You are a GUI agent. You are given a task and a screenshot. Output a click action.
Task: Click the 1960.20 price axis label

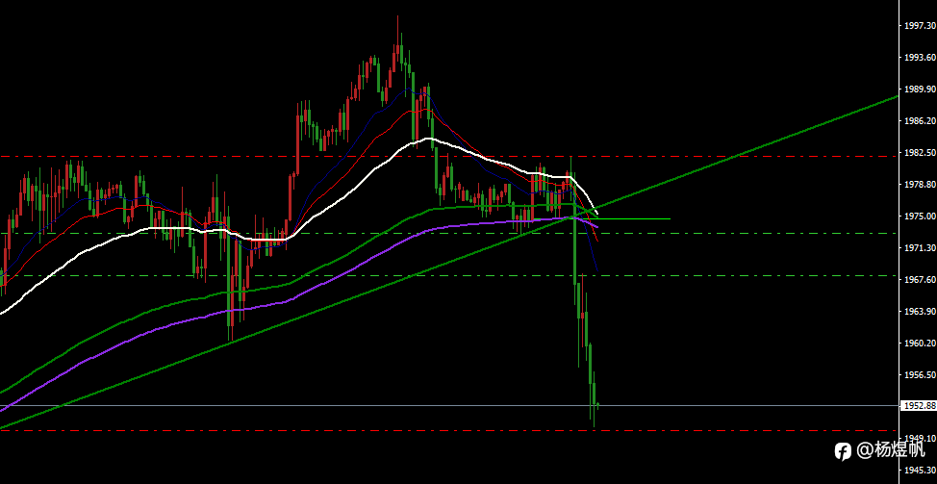(x=920, y=343)
